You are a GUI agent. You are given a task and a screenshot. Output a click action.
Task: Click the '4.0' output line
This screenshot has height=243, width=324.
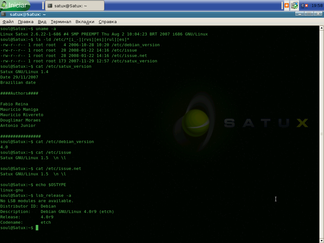[4, 147]
